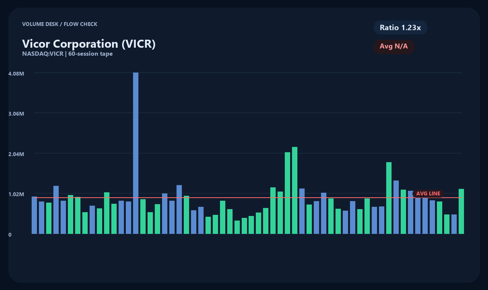This screenshot has width=488, height=290.
Task: Click the tallest blue volume spike bar
Action: pos(136,153)
